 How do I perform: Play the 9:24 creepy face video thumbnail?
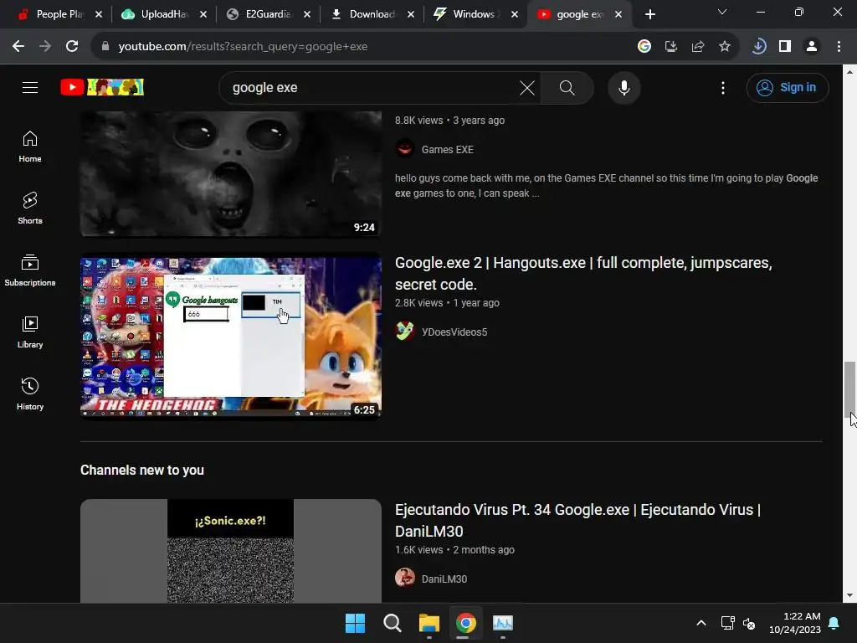click(x=231, y=174)
